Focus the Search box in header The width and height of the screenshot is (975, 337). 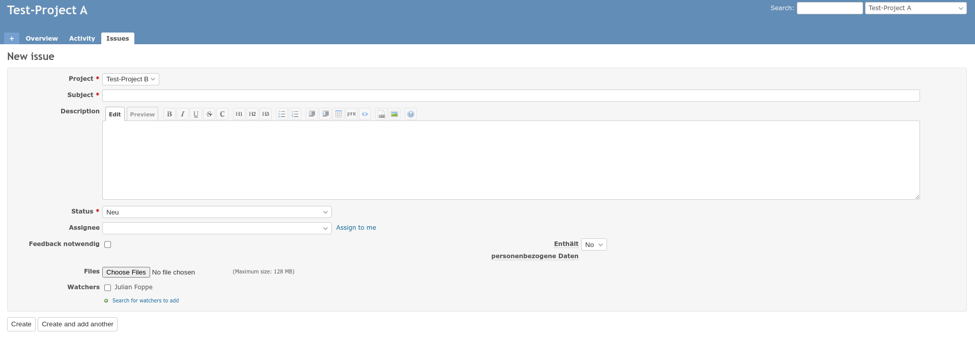[x=830, y=8]
